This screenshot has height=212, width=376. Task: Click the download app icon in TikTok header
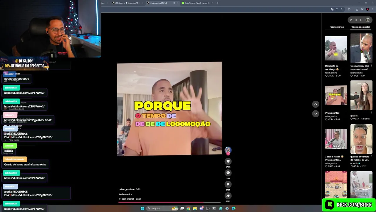tap(360, 20)
